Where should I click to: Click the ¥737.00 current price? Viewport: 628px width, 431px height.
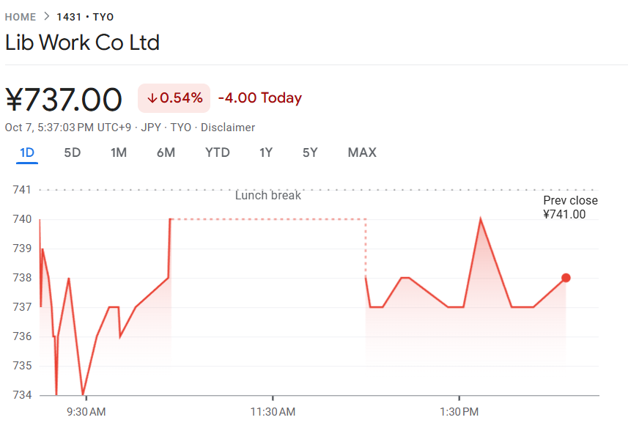point(64,99)
